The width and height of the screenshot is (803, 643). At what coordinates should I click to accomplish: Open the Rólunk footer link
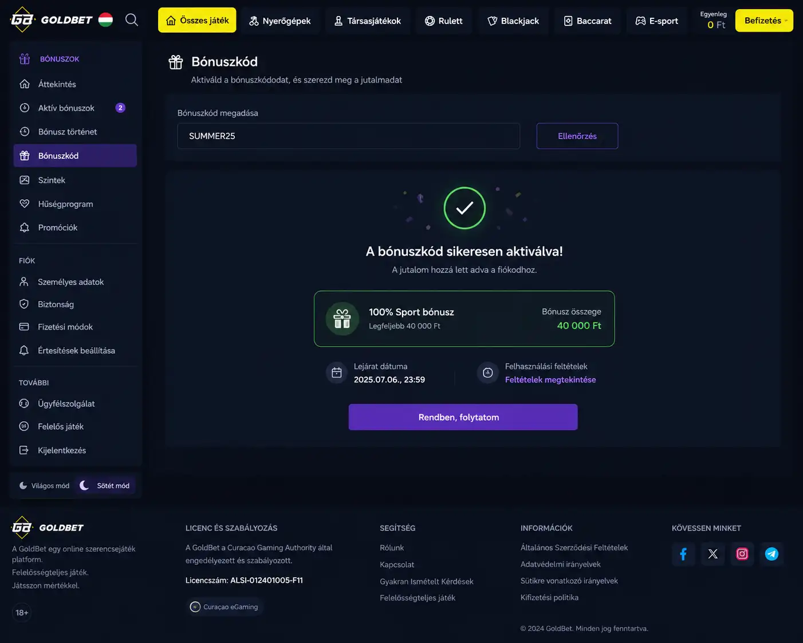pos(392,548)
